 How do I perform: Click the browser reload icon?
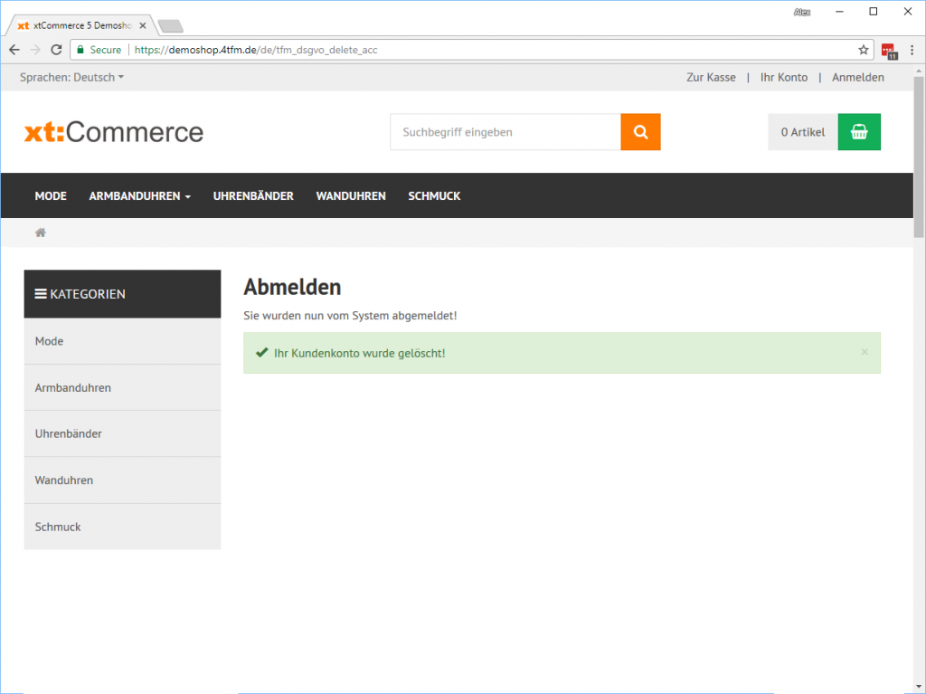57,50
